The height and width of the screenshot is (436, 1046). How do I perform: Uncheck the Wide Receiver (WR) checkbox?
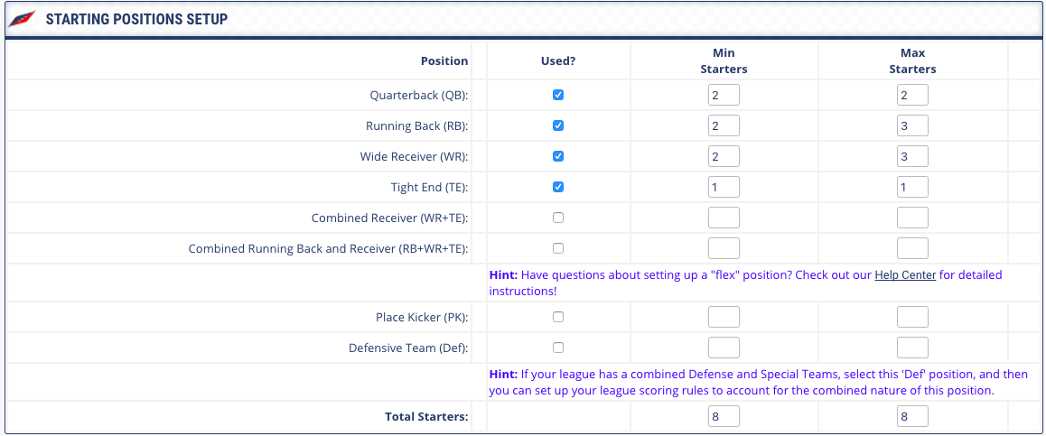557,156
